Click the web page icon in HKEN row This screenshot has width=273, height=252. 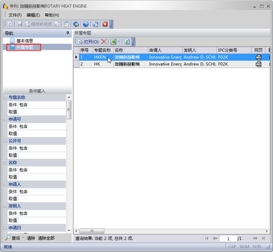[x=258, y=57]
